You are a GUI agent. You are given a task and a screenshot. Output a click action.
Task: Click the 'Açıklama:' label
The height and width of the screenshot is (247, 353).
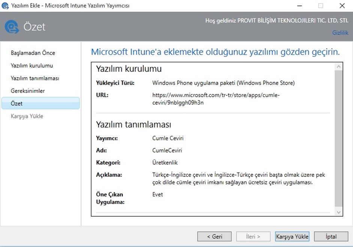pos(109,175)
